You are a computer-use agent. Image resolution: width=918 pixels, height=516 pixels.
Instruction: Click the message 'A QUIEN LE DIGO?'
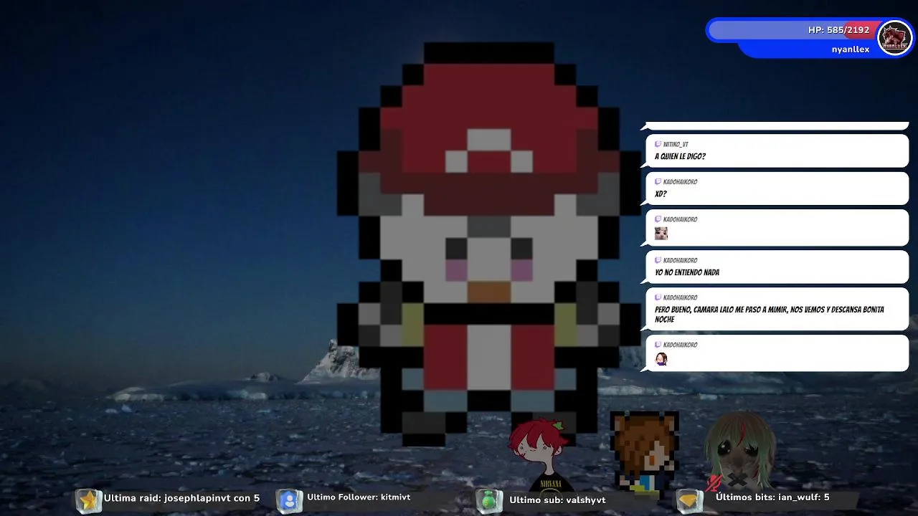point(680,156)
